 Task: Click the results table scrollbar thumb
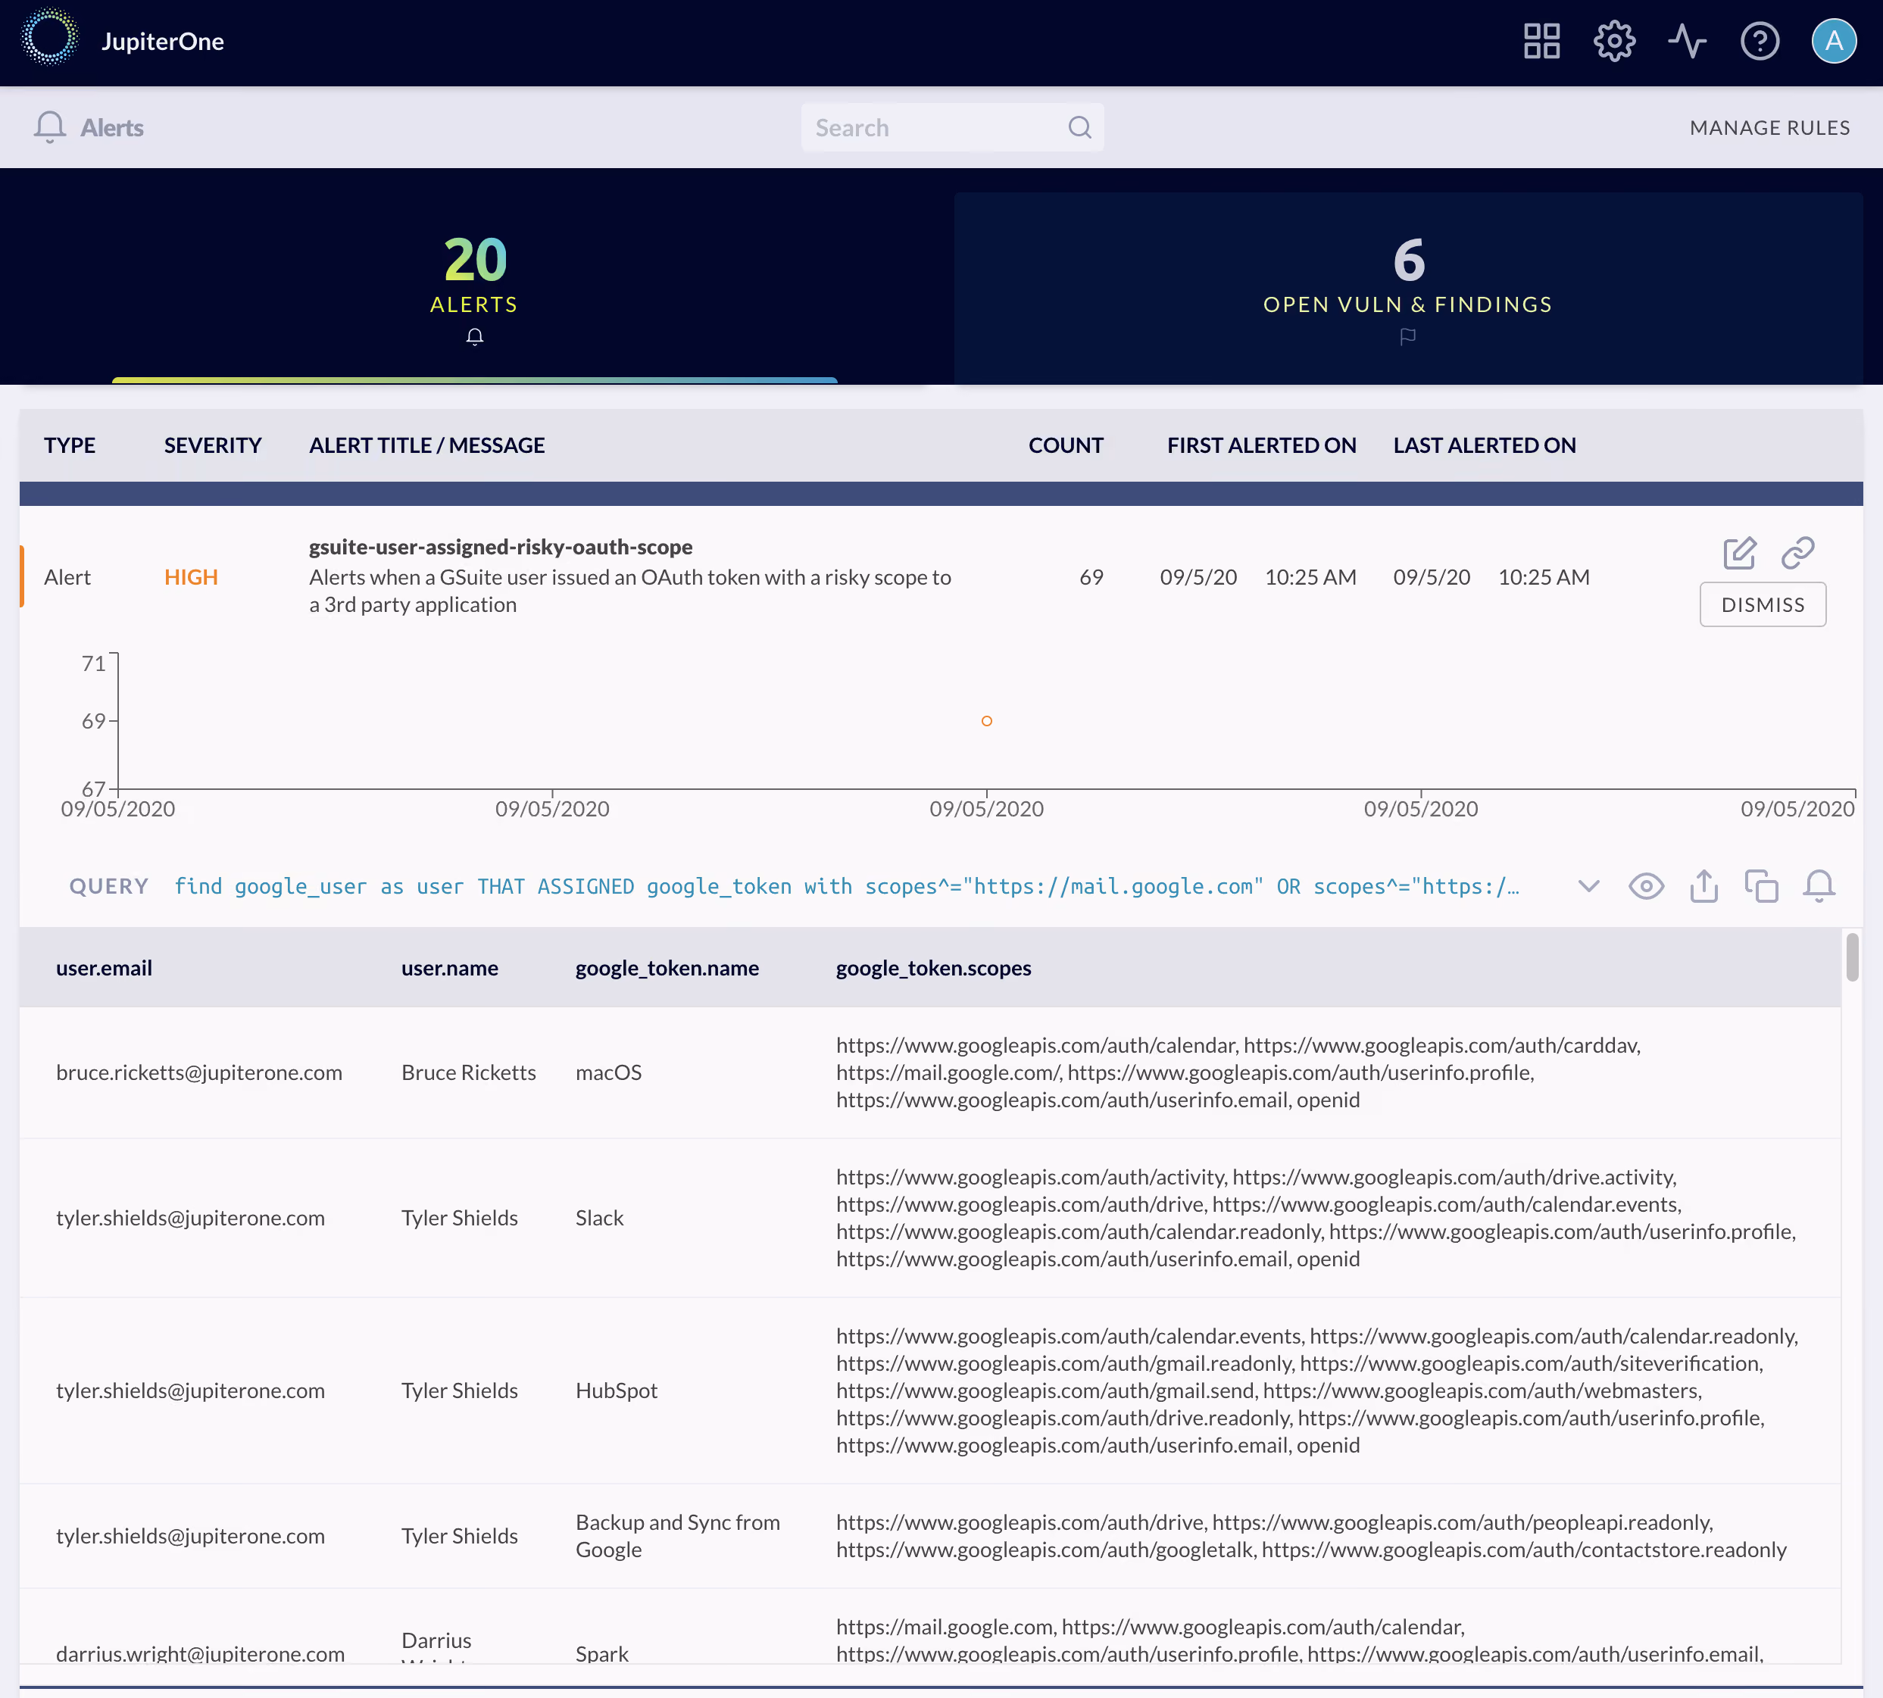tap(1852, 957)
